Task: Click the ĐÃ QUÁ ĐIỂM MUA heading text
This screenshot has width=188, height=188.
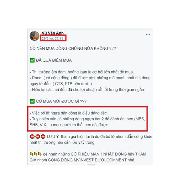Action: coord(54,60)
